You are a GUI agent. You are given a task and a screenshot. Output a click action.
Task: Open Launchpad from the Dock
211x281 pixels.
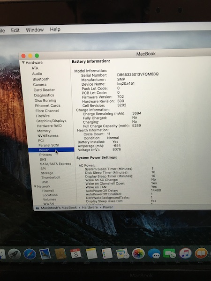pyautogui.click(x=15, y=254)
